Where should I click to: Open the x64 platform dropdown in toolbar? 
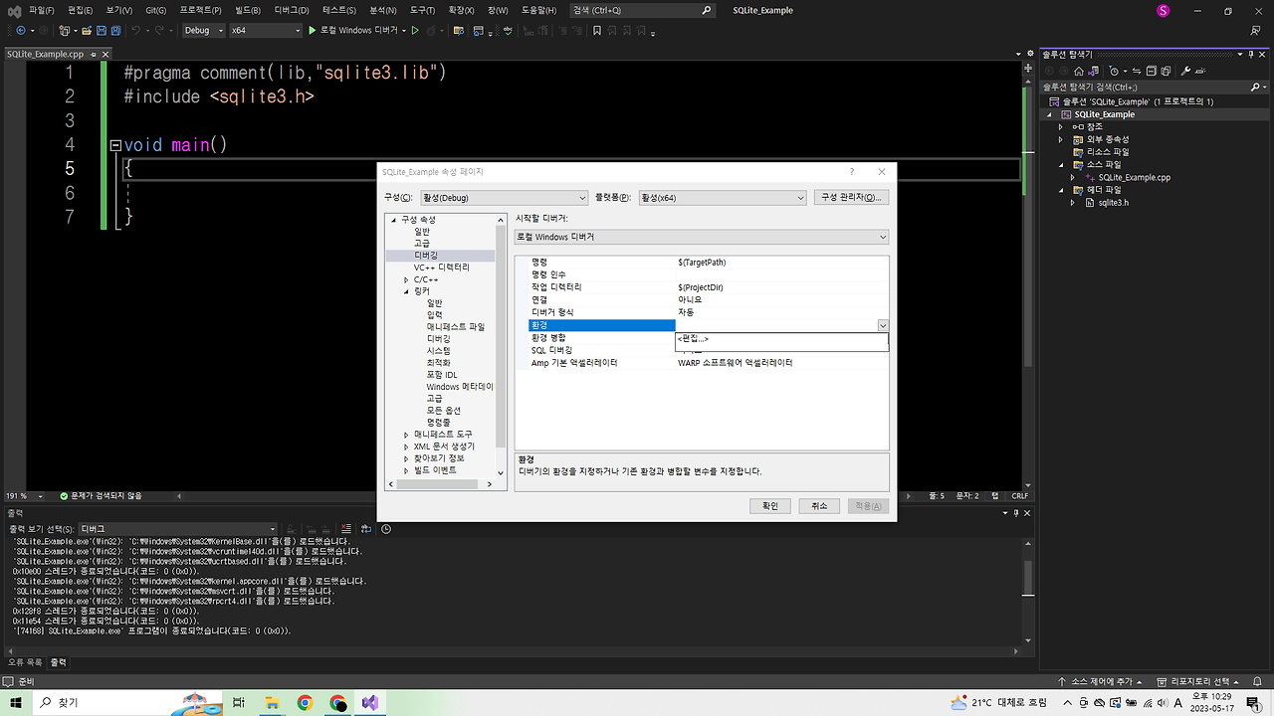(x=265, y=30)
